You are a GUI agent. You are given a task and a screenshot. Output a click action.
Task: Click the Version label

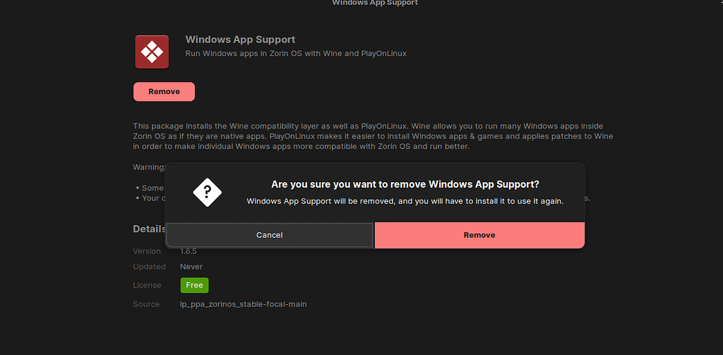coord(147,251)
